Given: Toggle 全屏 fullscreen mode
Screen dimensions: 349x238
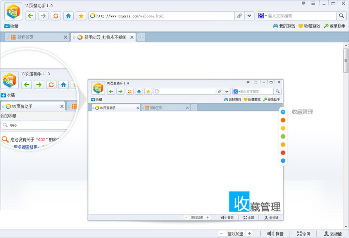Looking at the screenshot, I should click(x=304, y=234).
